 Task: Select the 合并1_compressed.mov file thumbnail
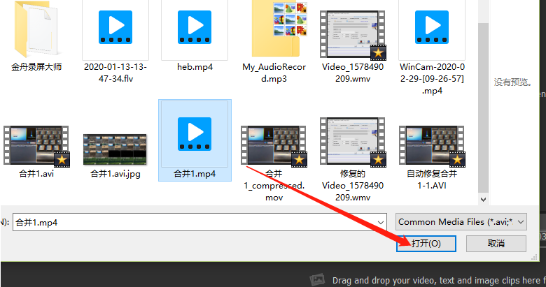pyautogui.click(x=274, y=146)
